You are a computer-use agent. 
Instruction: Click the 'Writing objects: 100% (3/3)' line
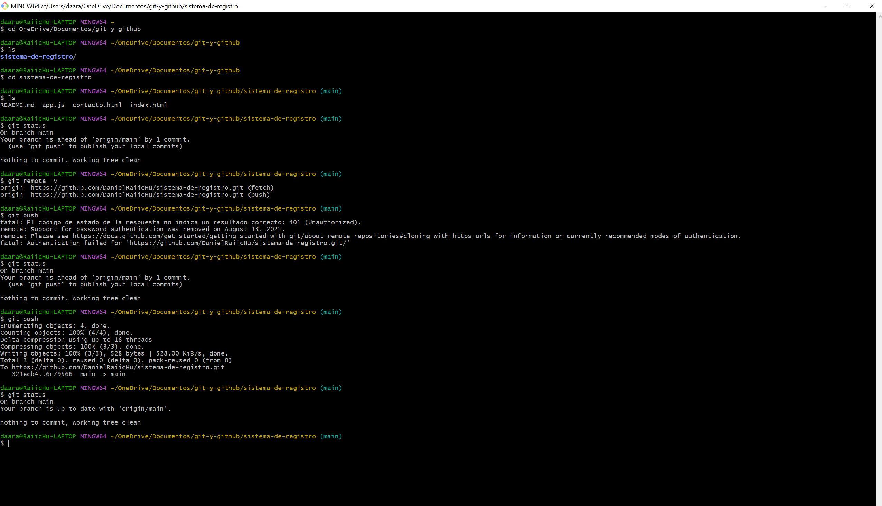point(114,353)
